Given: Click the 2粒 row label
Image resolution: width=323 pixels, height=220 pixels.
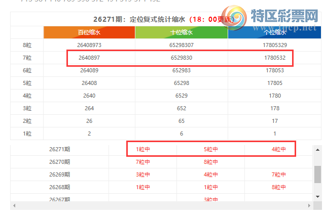Looking at the screenshot, I should pos(27,121).
